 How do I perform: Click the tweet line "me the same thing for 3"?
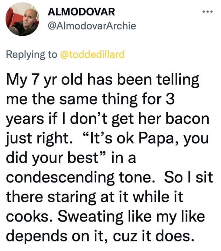(x=90, y=99)
